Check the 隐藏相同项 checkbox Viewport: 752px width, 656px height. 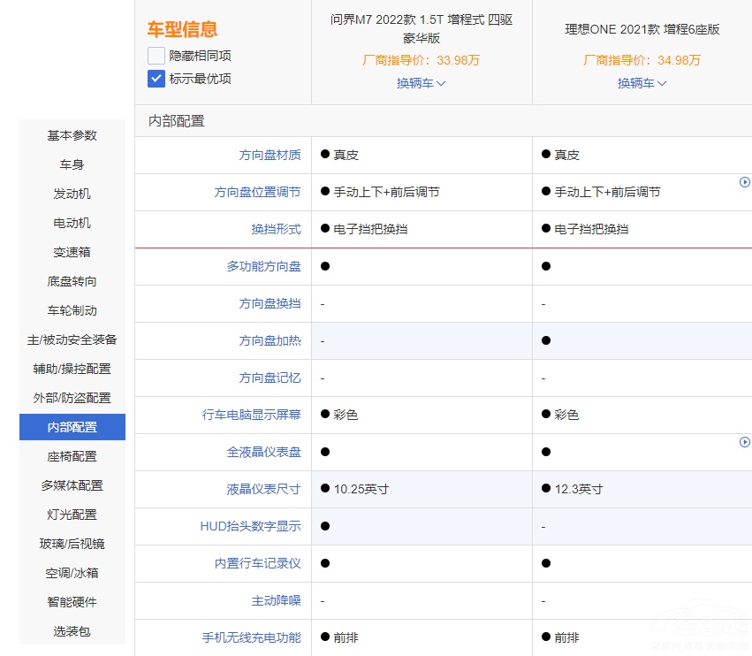pyautogui.click(x=156, y=56)
